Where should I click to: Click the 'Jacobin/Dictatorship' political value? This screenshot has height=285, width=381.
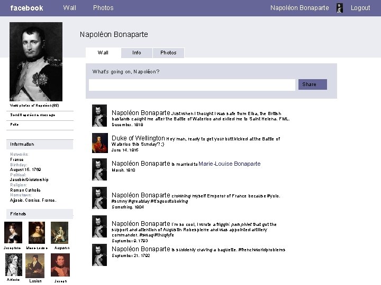tap(29, 179)
